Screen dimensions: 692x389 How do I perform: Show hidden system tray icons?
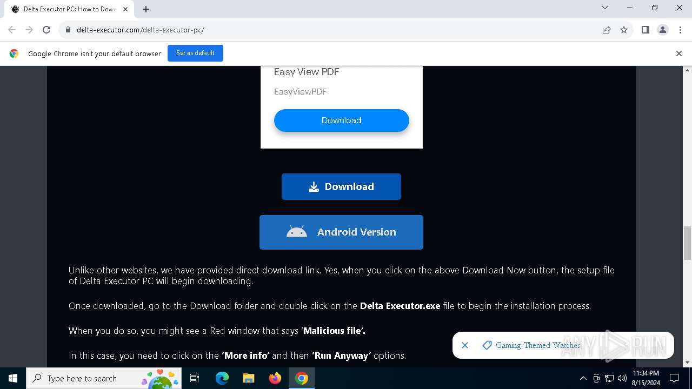583,378
